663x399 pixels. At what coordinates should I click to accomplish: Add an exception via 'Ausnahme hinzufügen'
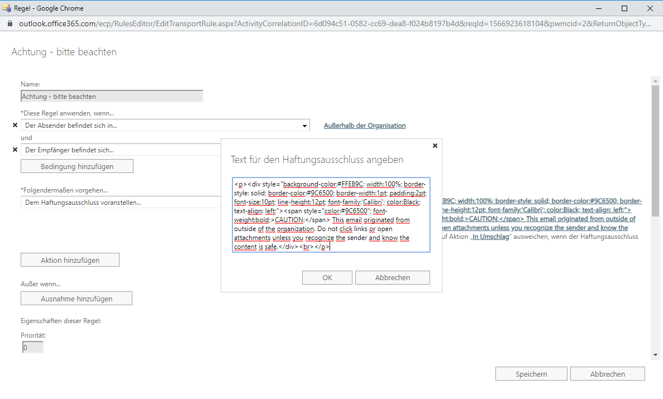point(77,299)
